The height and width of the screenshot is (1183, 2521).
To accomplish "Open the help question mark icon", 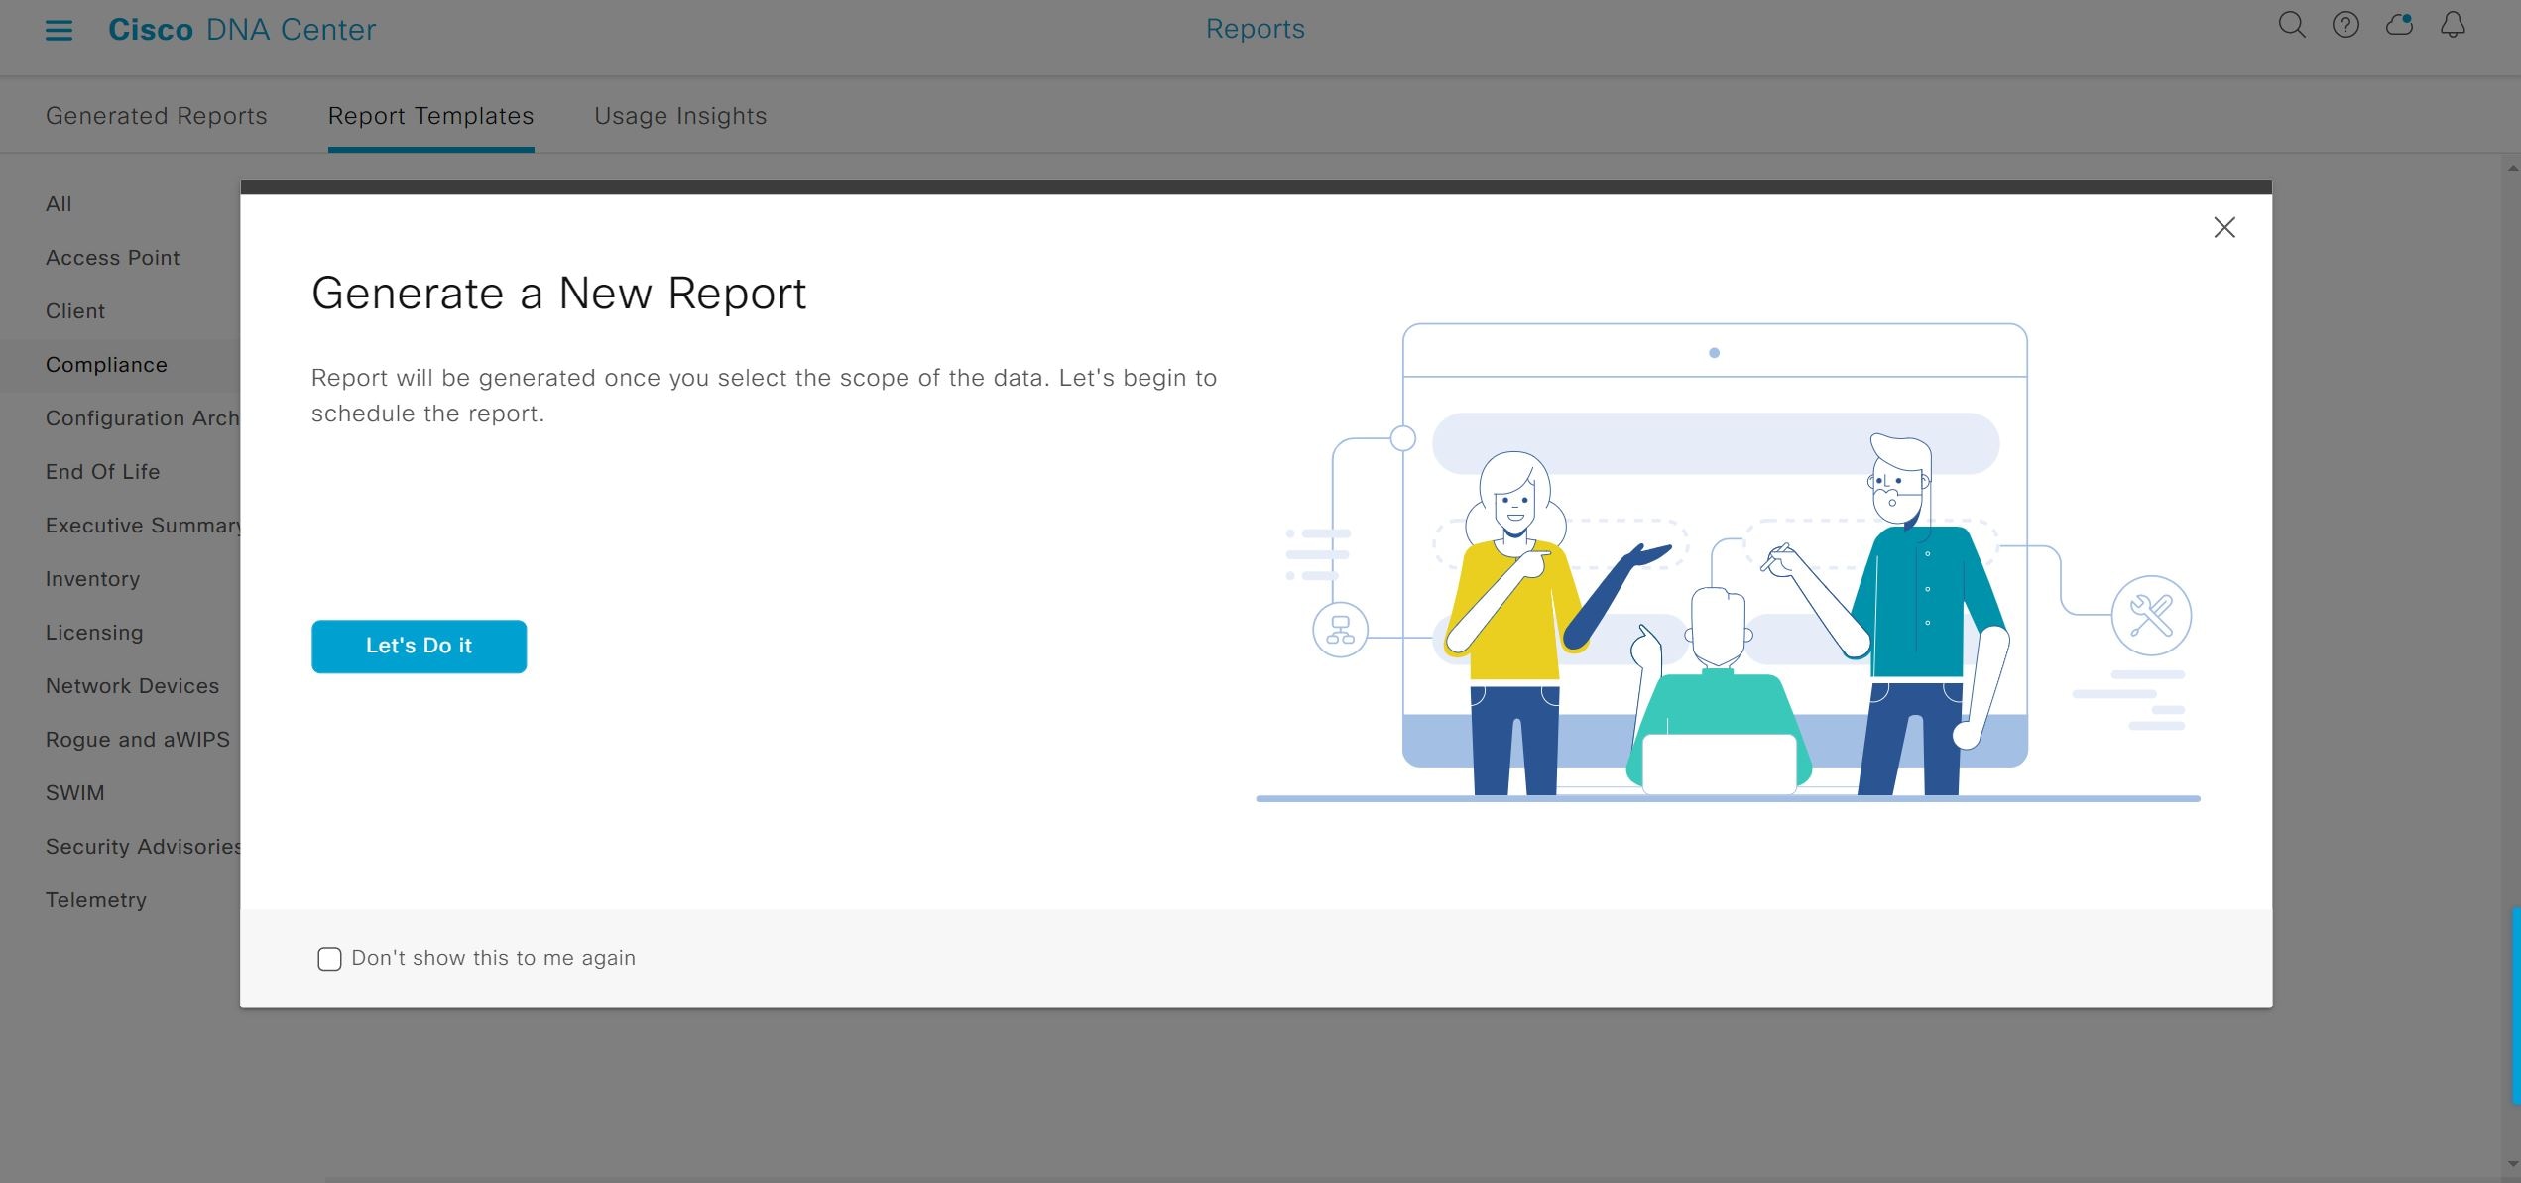I will point(2345,26).
